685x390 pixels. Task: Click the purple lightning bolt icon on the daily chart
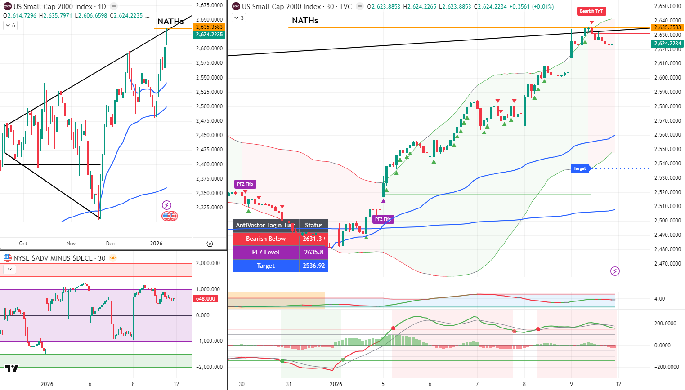point(167,205)
